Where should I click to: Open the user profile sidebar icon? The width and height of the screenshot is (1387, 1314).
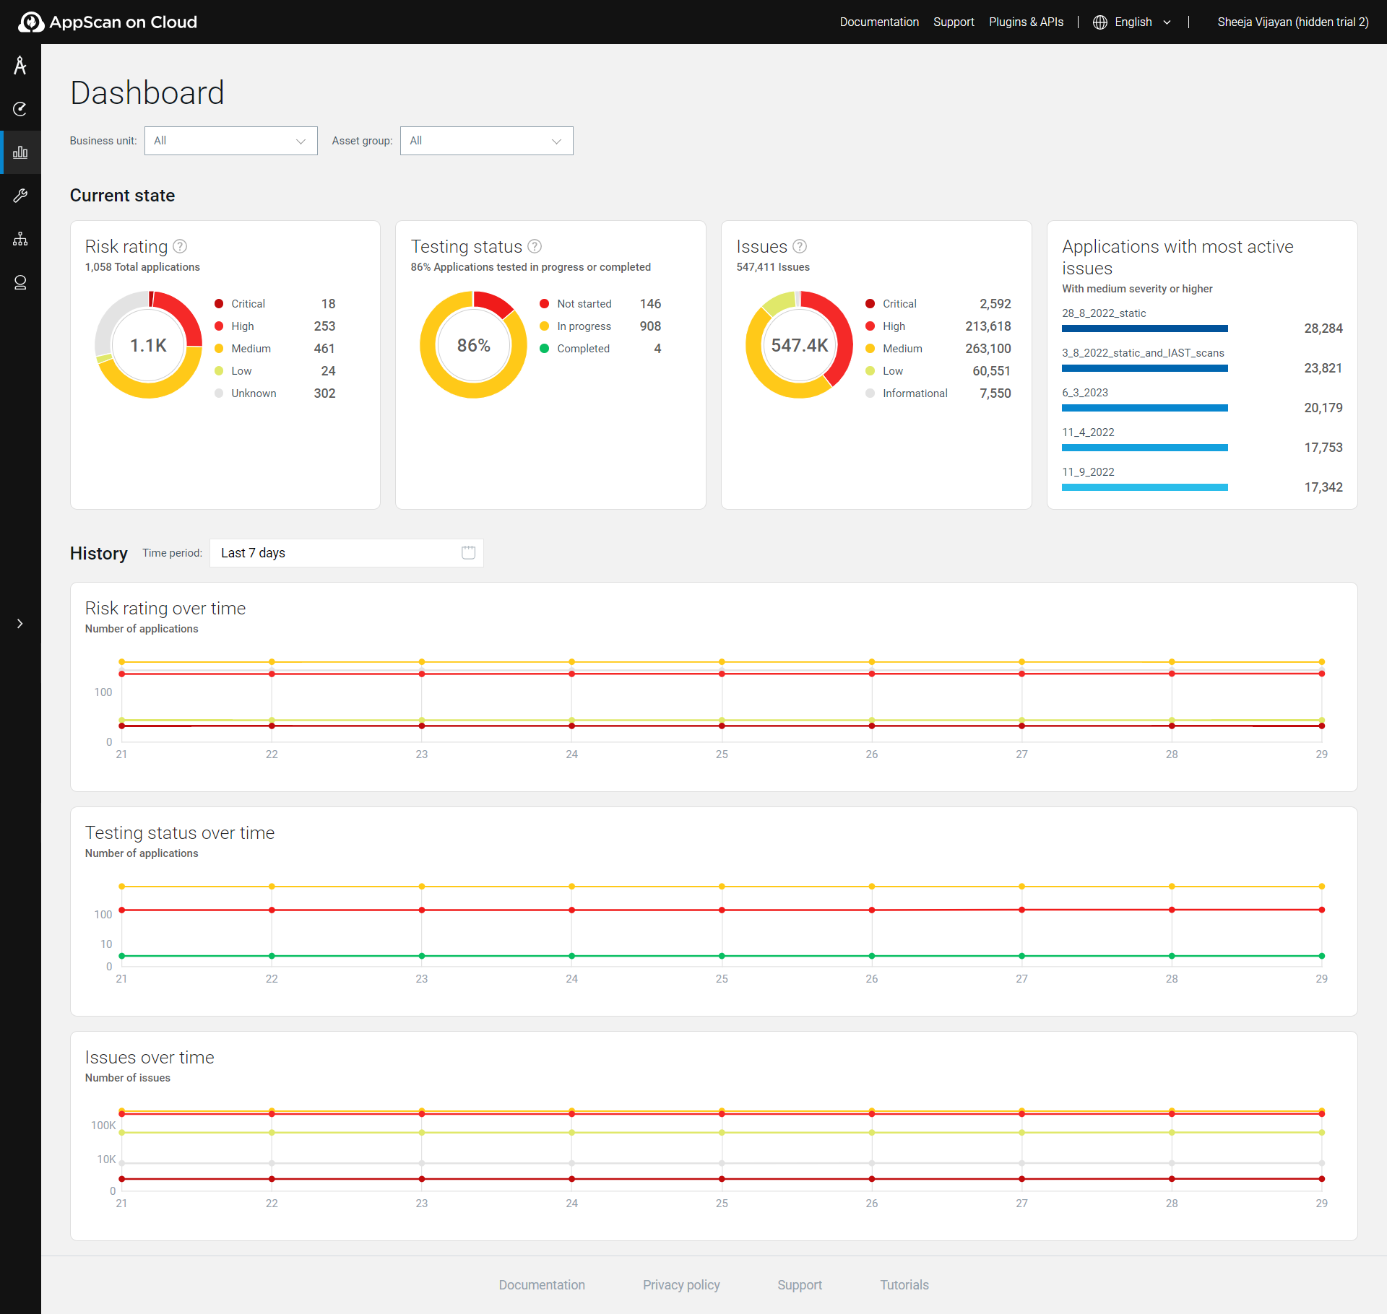tap(20, 282)
